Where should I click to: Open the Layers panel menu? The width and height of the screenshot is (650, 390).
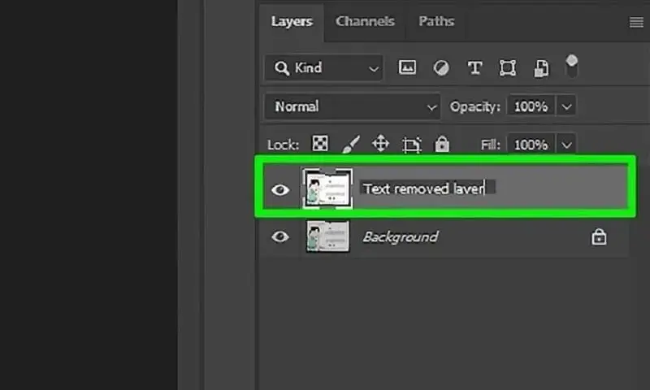636,22
